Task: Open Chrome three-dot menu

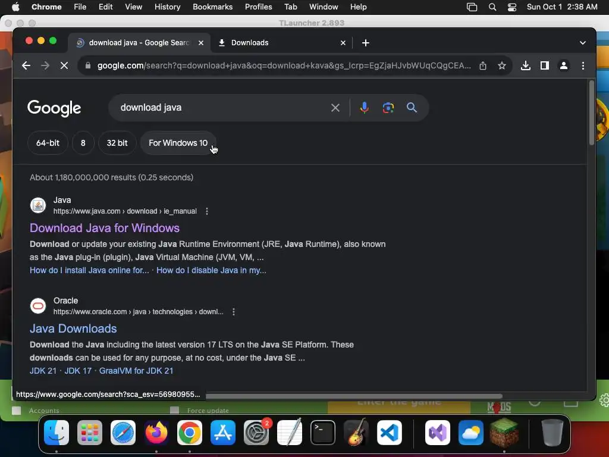Action: 583,65
